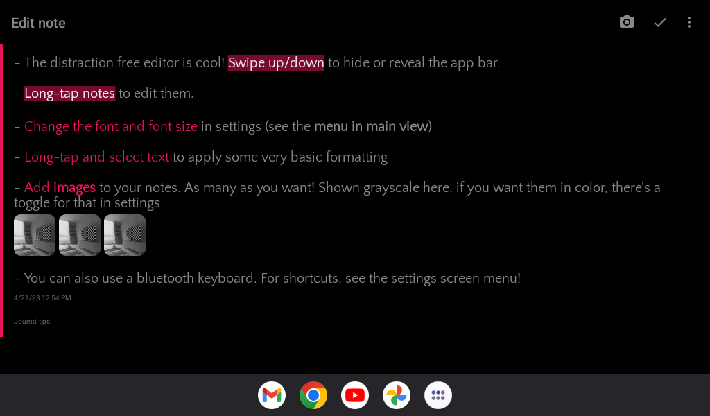
Task: Click the 'Long-tap and select text' phrase
Action: pos(96,157)
